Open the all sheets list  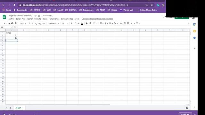click(x=11, y=108)
